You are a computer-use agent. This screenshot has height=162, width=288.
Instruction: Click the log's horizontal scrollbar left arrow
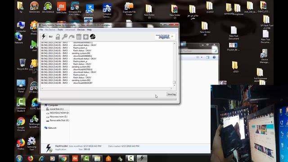click(42, 88)
